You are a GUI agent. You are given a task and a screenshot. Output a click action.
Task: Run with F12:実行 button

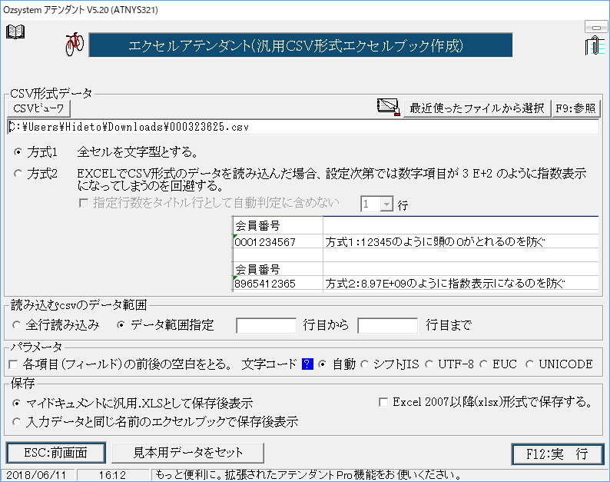point(558,454)
